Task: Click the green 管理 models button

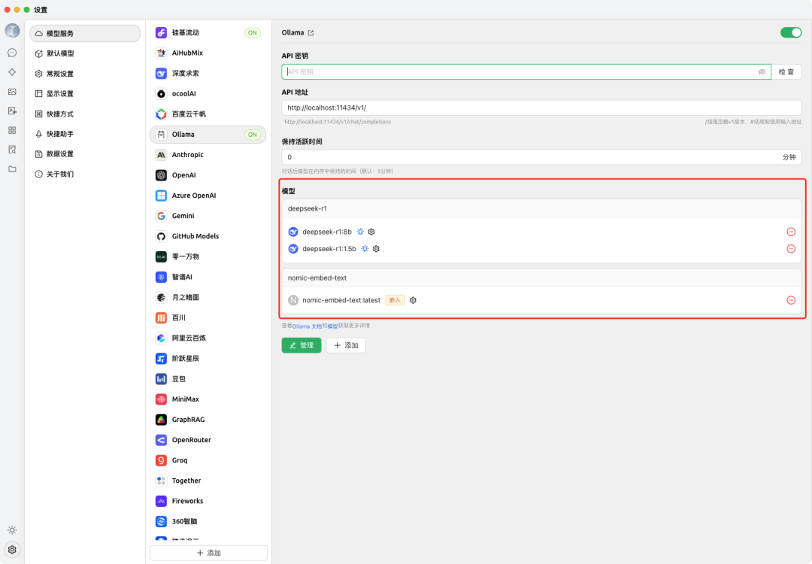Action: (301, 345)
